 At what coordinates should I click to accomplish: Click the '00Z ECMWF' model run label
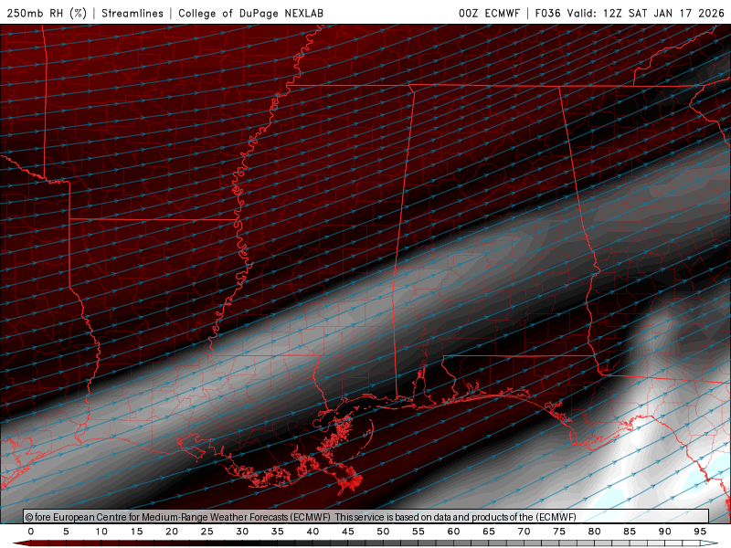coord(489,13)
